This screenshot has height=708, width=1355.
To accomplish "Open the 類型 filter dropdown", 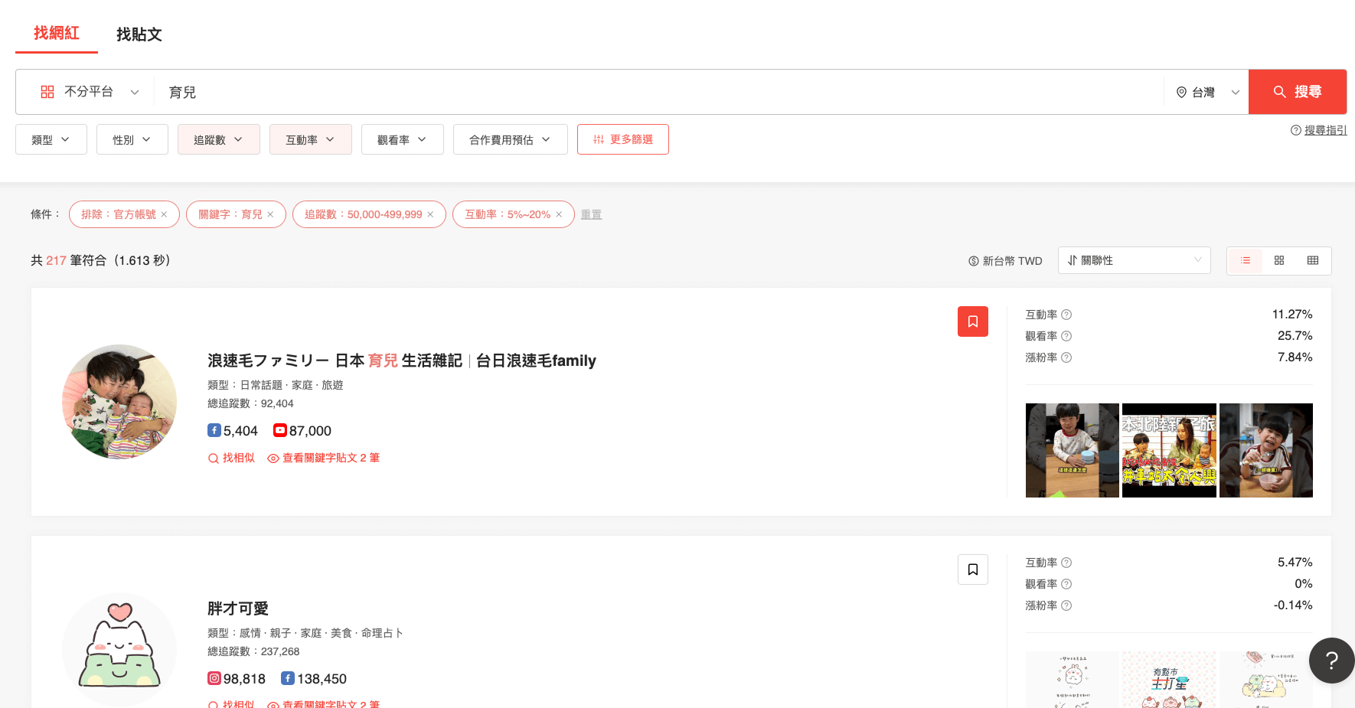I will pyautogui.click(x=51, y=139).
